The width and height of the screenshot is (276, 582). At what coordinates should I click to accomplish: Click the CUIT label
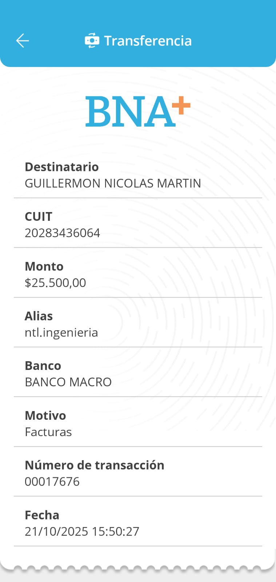38,217
